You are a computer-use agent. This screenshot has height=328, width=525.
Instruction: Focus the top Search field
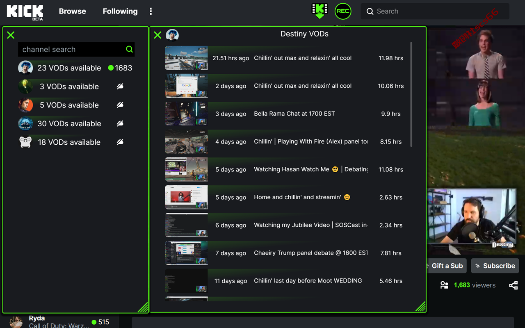[x=435, y=11]
